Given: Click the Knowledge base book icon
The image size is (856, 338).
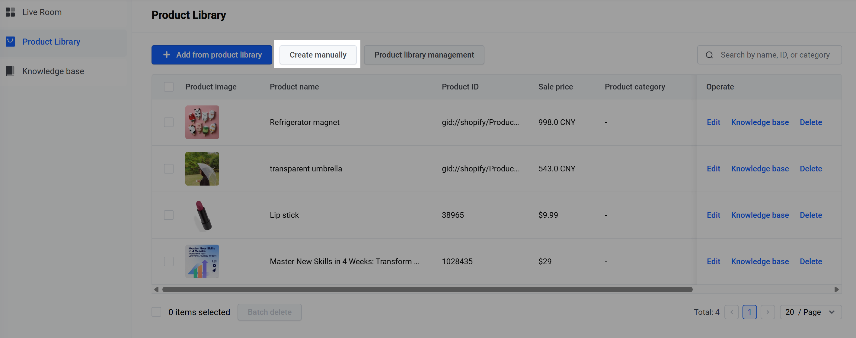Looking at the screenshot, I should tap(10, 71).
